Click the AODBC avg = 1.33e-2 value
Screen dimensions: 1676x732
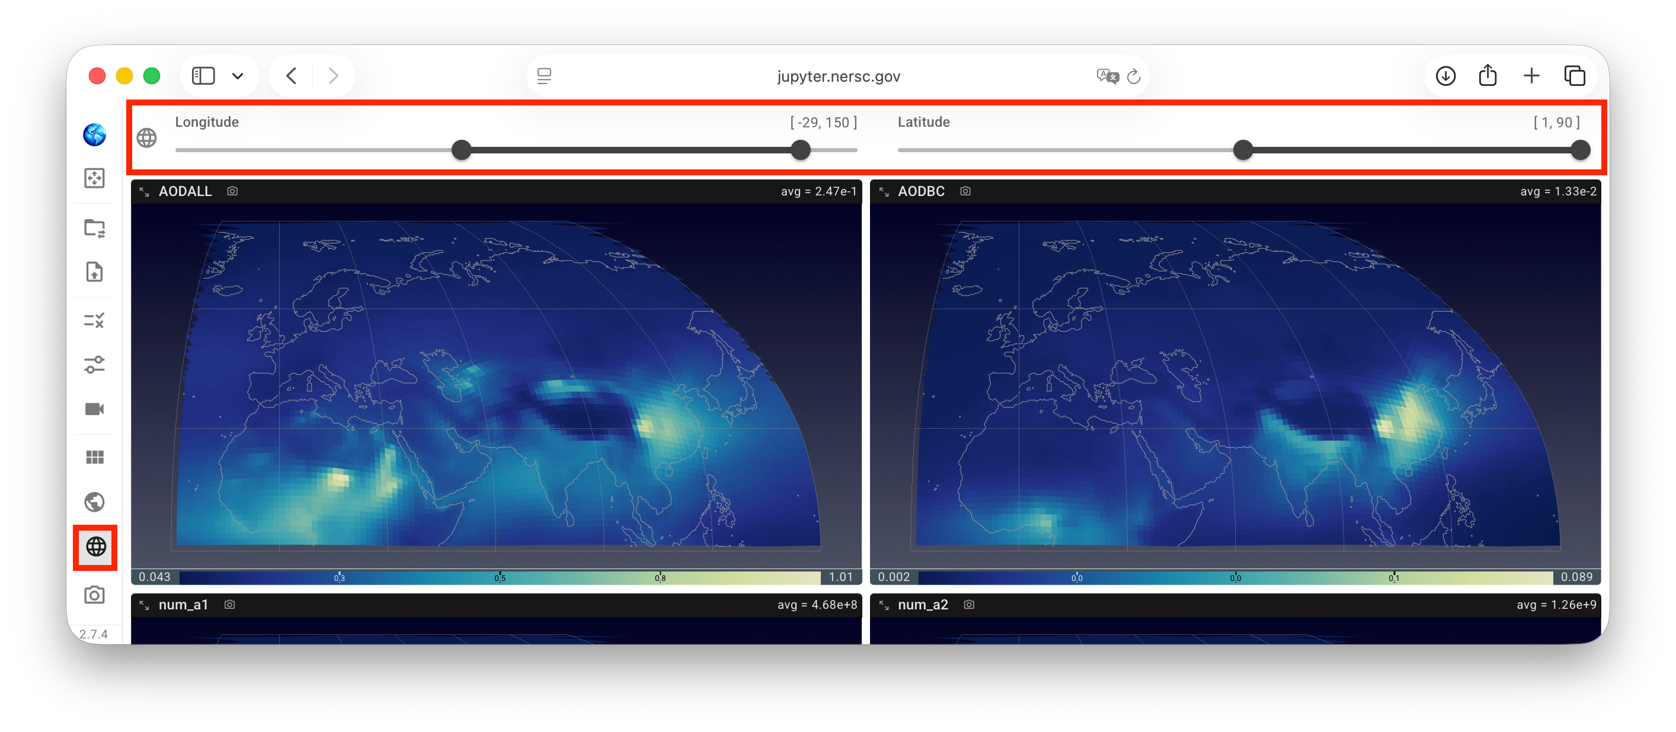pos(1558,191)
